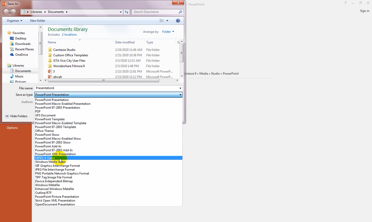Open the Camtasia Studio folder
Screen dimensions: 372x222
point(64,50)
